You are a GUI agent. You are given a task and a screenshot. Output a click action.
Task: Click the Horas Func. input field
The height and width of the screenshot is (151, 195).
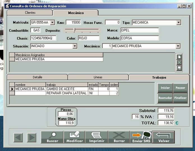tap(113, 22)
